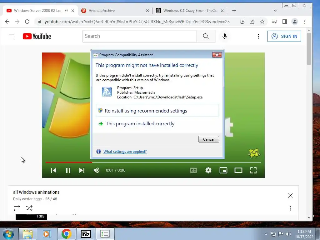Enter fullscreen video mode

[253, 170]
